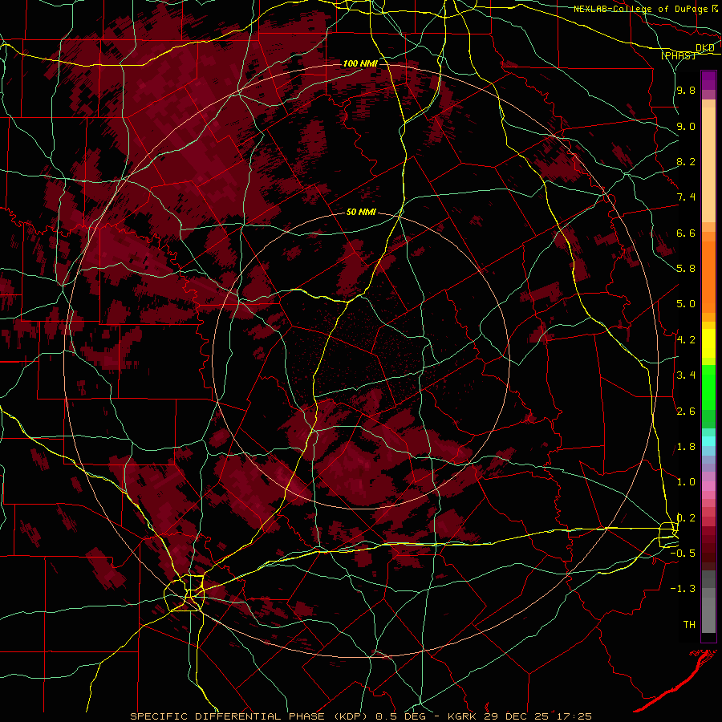Click the 5.8 value on color scale
The width and height of the screenshot is (722, 722).
(686, 269)
